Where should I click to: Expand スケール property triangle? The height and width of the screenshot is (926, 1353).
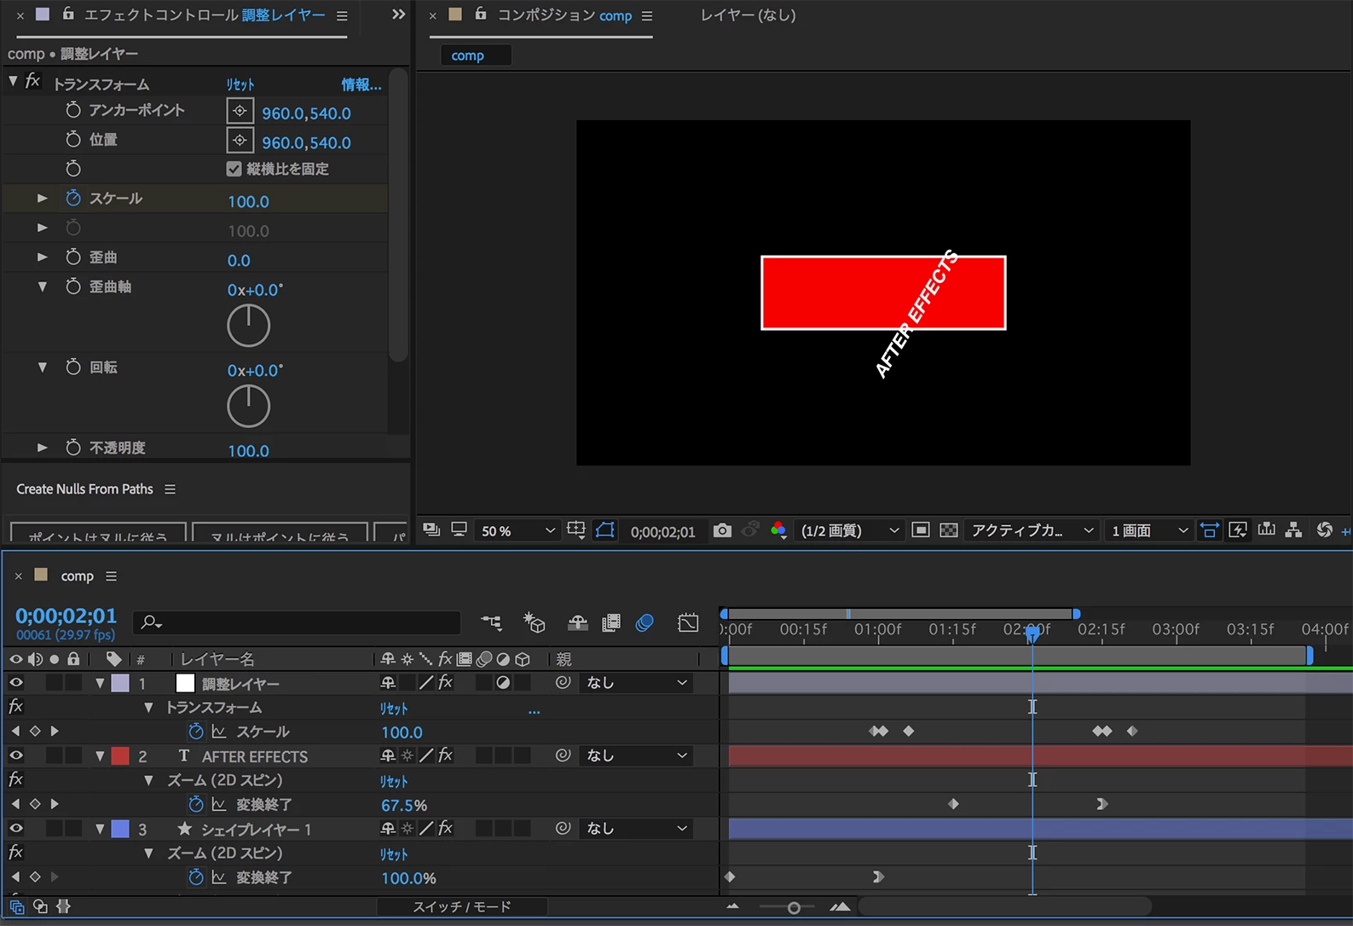[42, 198]
